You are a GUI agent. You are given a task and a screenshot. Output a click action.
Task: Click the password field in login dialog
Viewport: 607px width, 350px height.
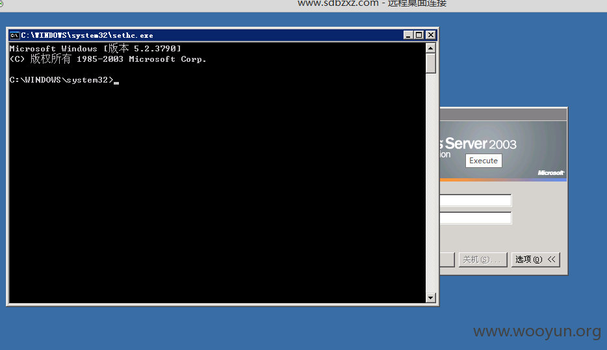475,218
